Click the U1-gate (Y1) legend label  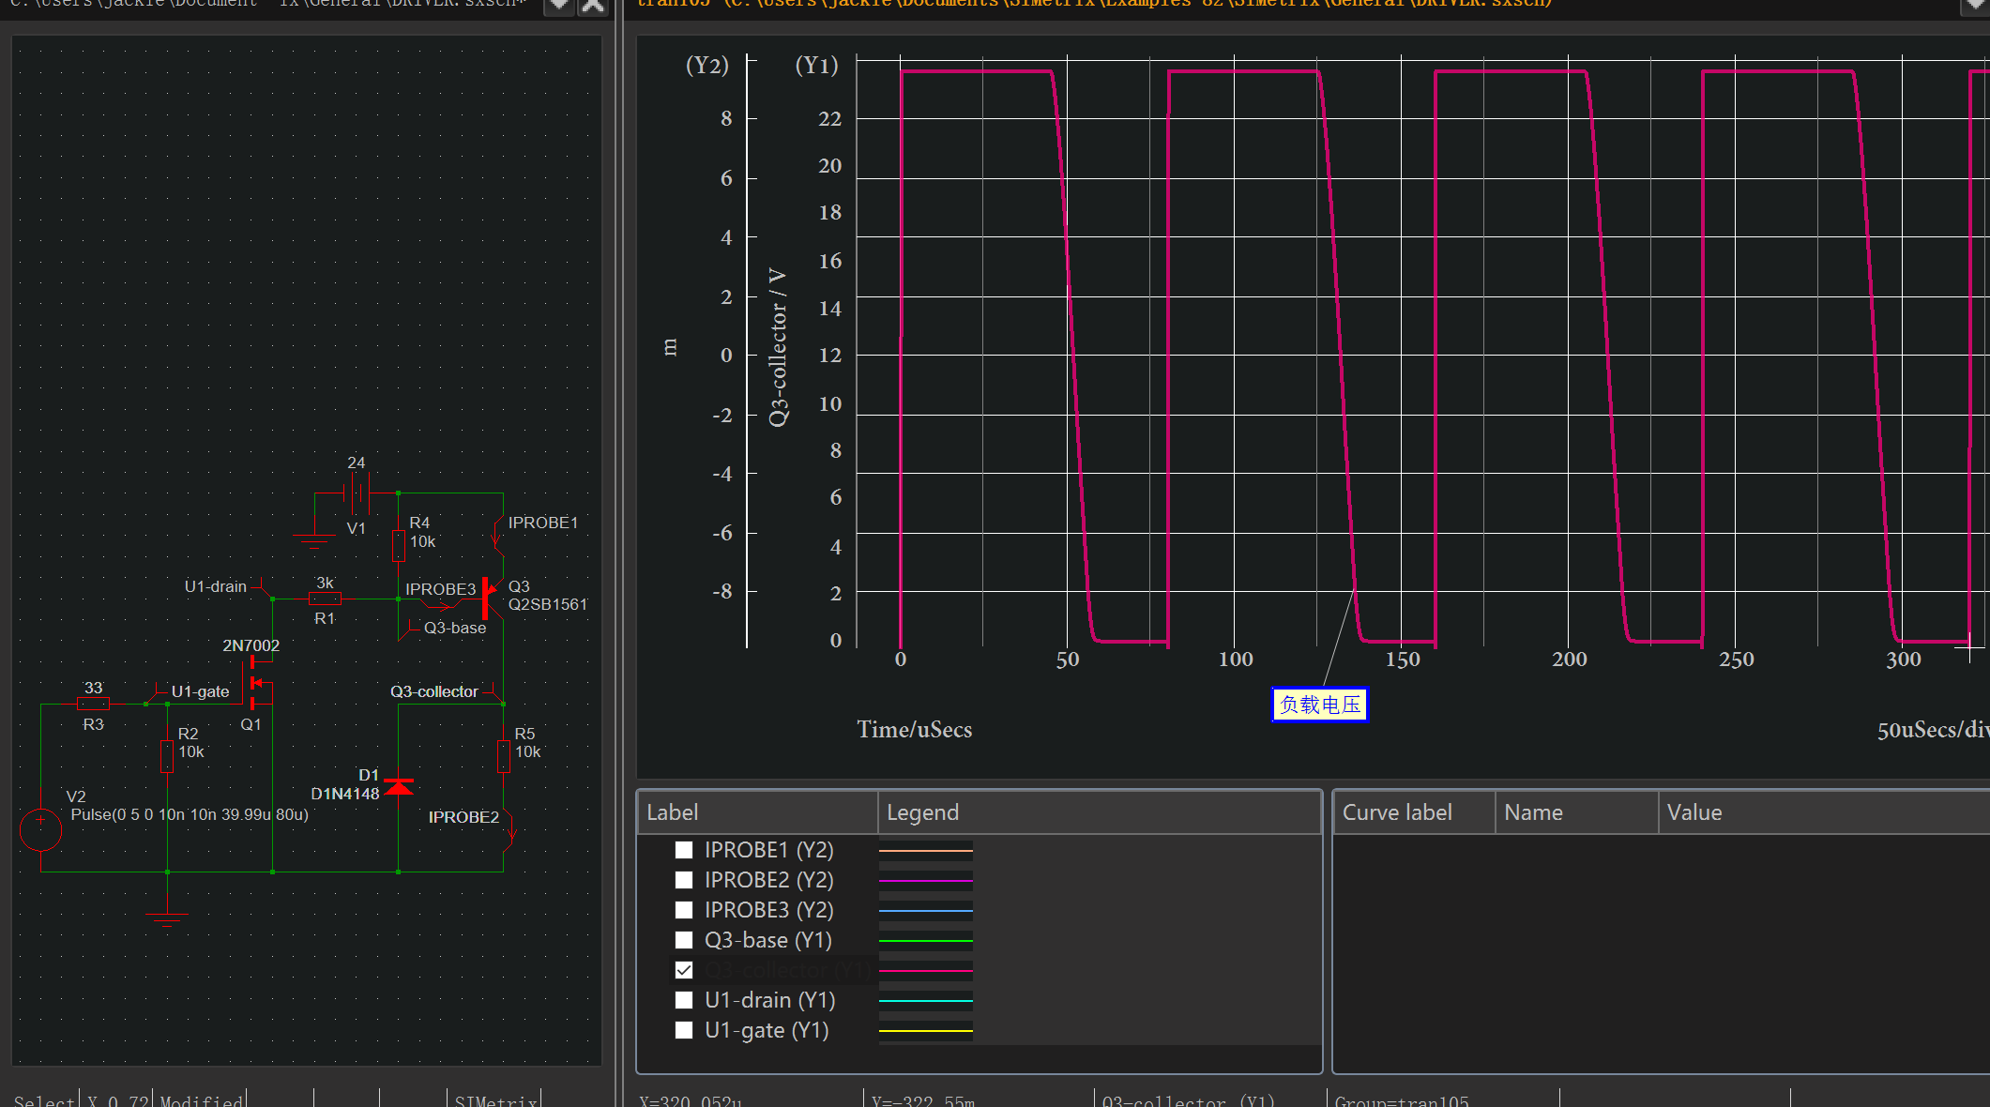[767, 1030]
